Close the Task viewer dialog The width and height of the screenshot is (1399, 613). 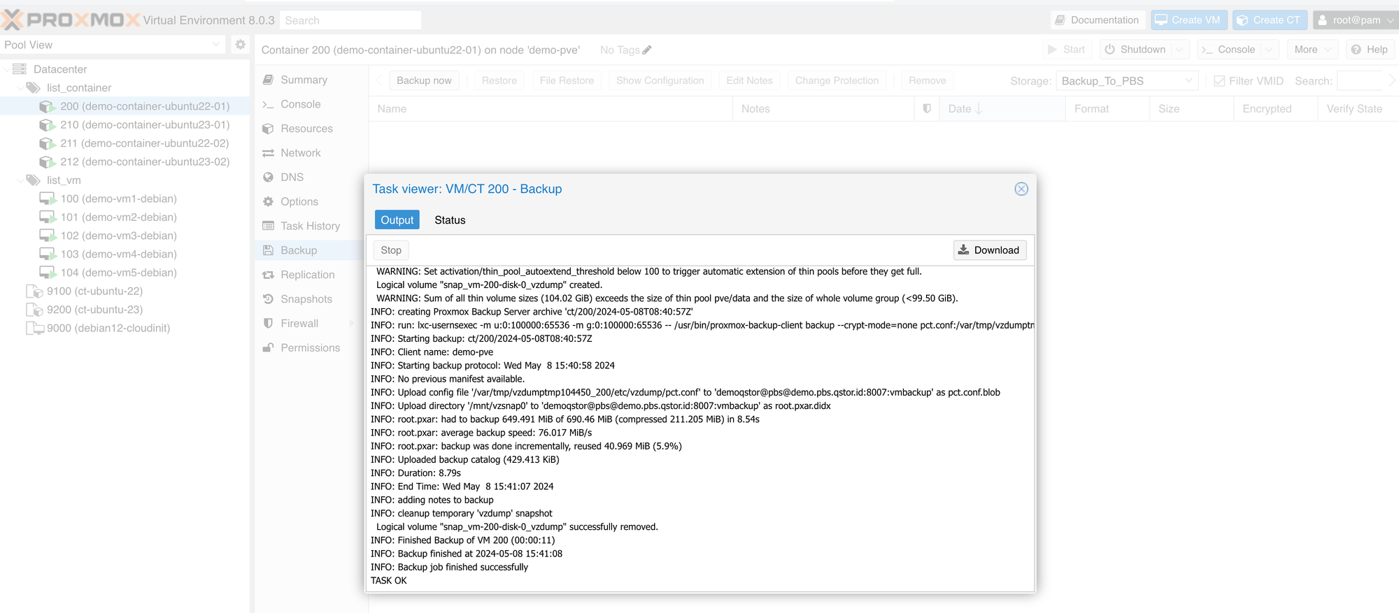coord(1021,189)
